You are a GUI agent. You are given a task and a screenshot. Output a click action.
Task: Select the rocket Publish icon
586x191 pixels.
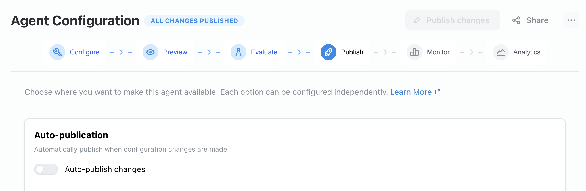point(328,52)
